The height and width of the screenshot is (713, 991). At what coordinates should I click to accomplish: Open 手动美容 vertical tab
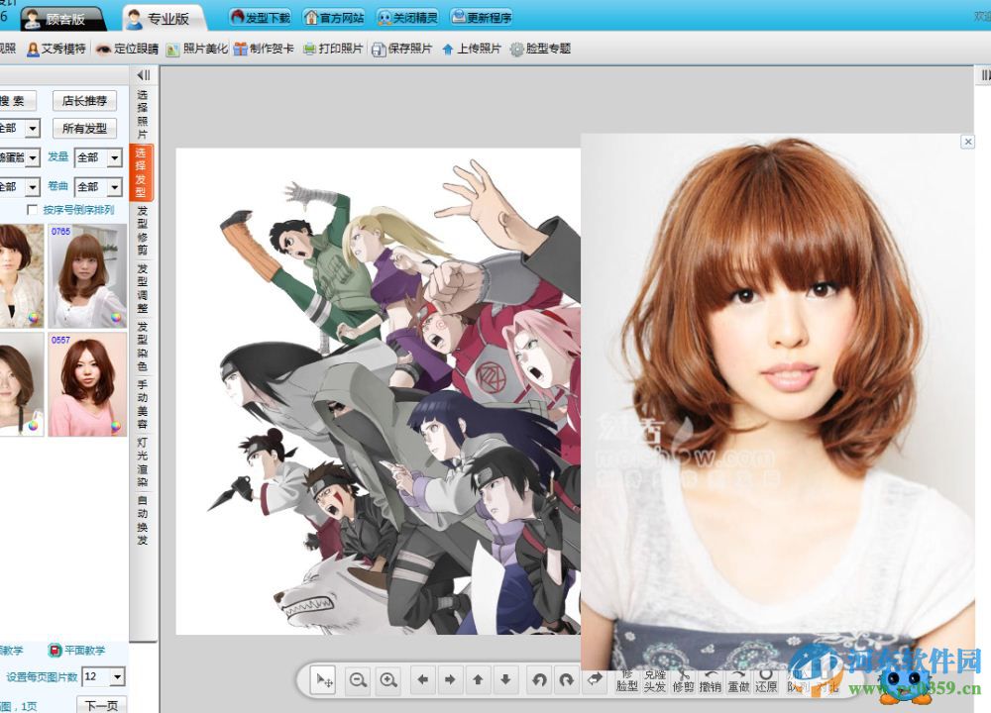tap(142, 404)
